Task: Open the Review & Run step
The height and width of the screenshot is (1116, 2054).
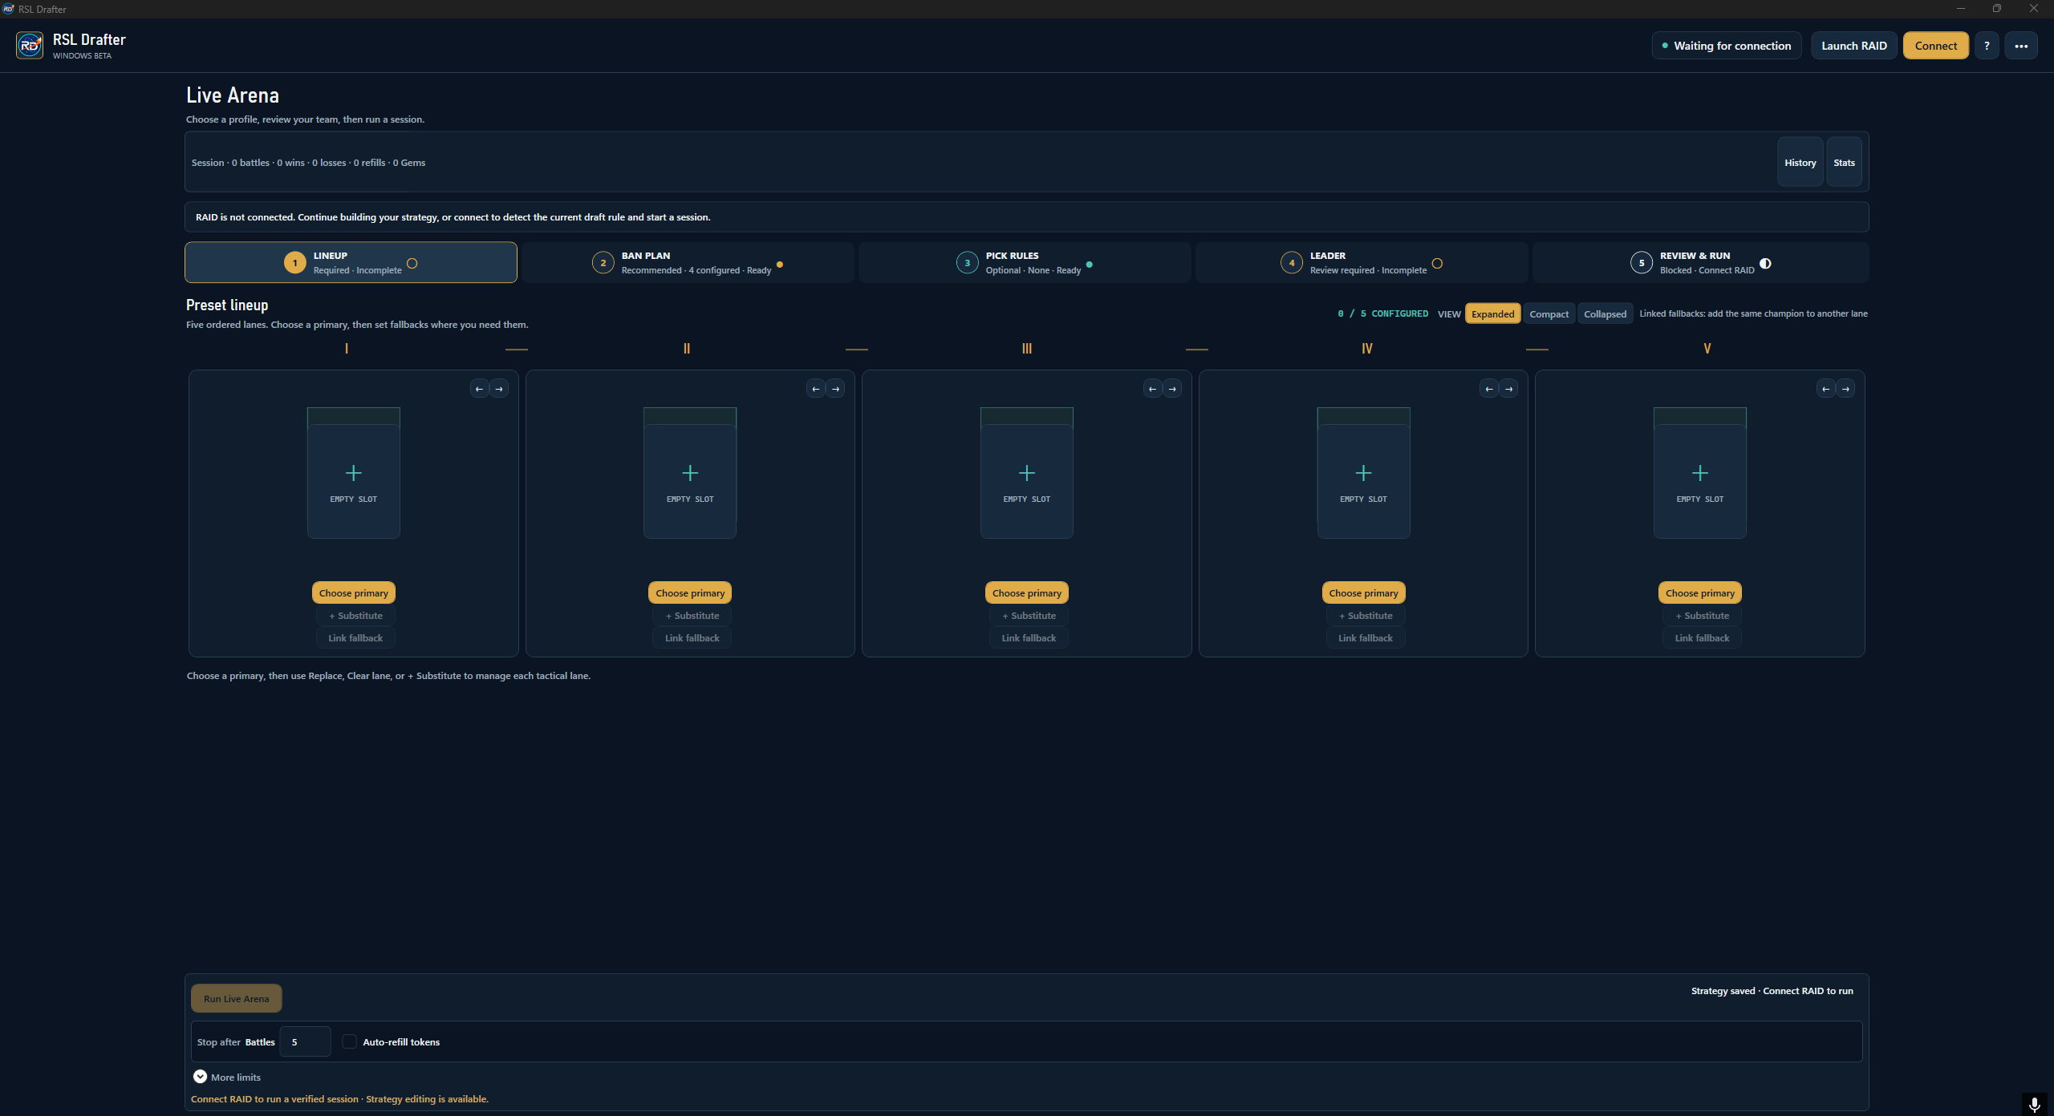Action: pyautogui.click(x=1700, y=262)
